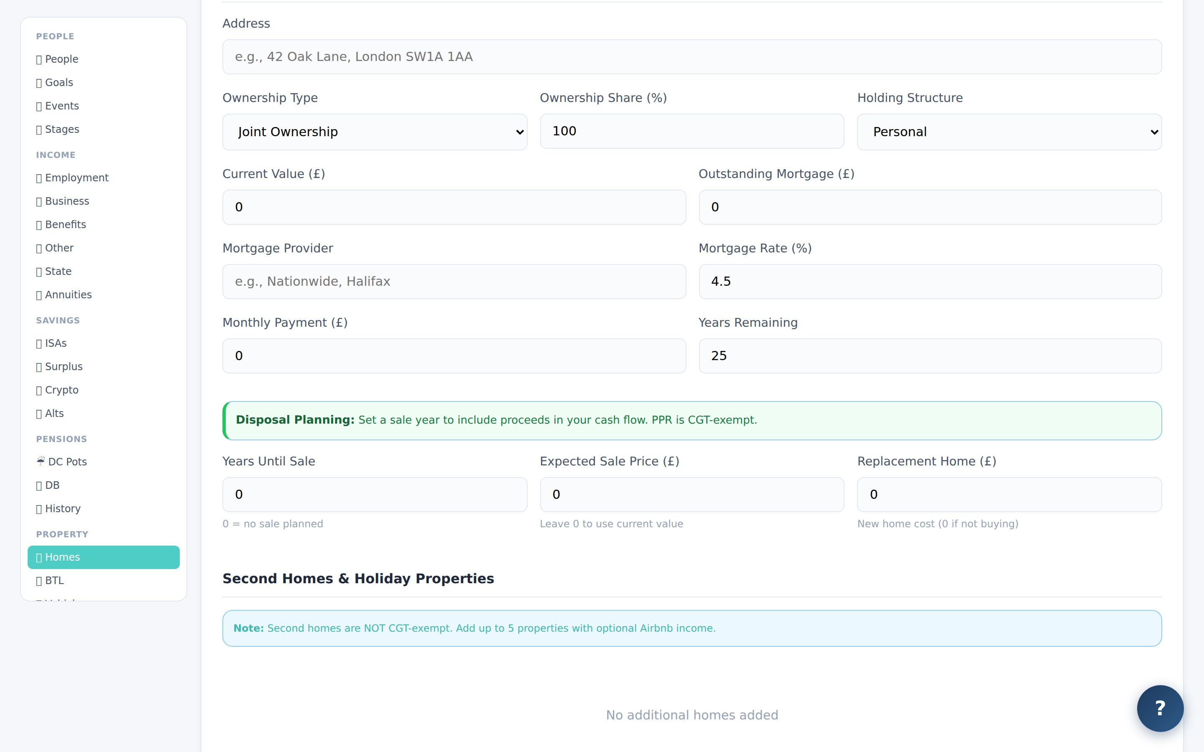
Task: Select the Homes icon under PROPERTY
Action: click(40, 558)
